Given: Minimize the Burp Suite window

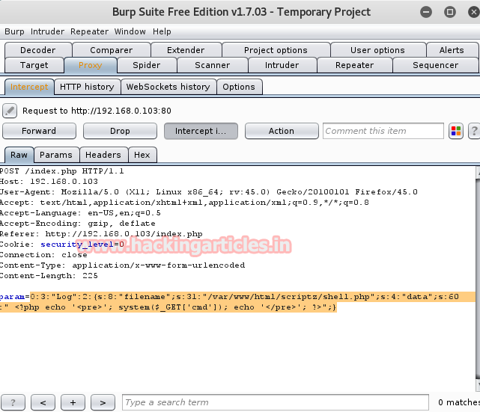Looking at the screenshot, I should tap(426, 12).
